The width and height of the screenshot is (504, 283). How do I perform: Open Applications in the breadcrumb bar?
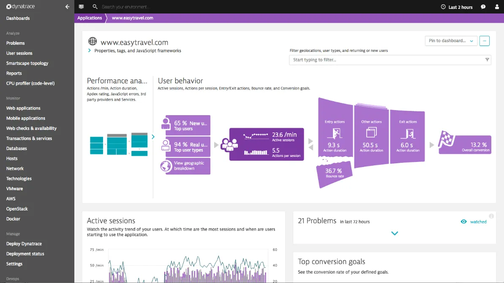pos(89,18)
